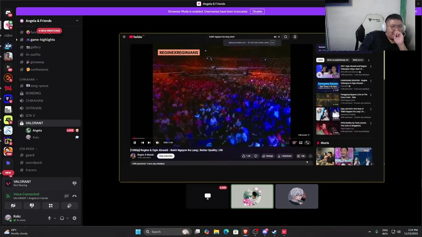Screen dimensions: 422x237
Task: Open YouTube hamburger guide menu
Action: coord(124,37)
